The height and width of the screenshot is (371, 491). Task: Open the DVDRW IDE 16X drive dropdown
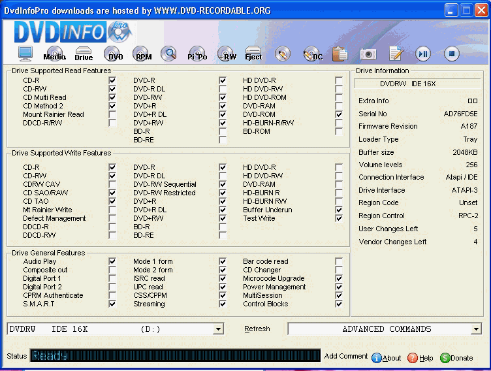pos(218,330)
